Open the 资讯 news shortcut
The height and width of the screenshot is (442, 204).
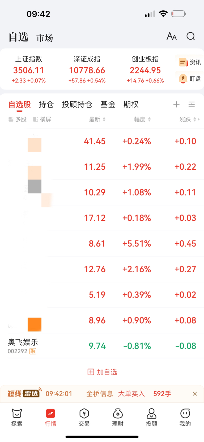tap(190, 62)
